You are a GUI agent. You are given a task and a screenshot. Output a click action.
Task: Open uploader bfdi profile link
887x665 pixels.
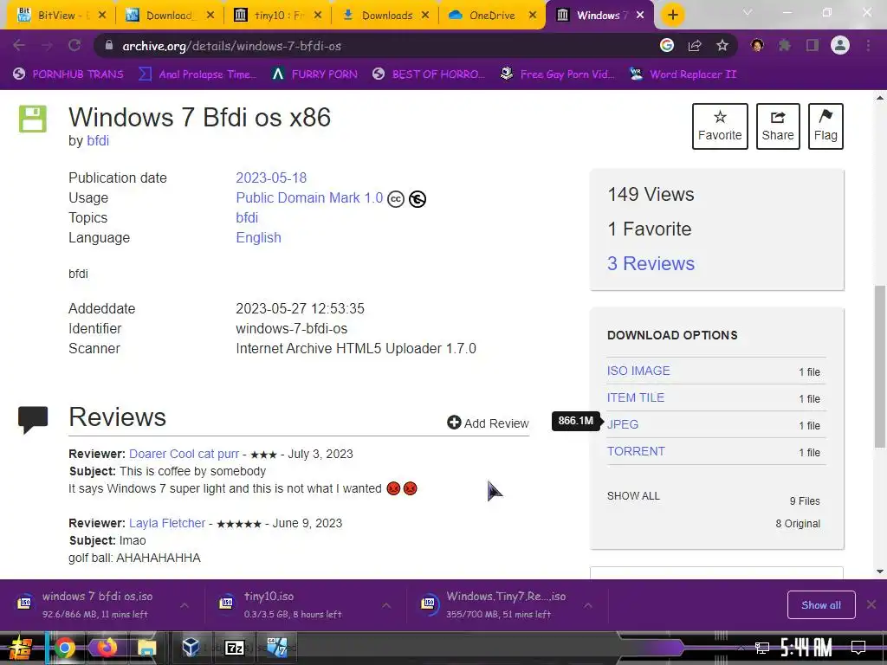pos(98,141)
